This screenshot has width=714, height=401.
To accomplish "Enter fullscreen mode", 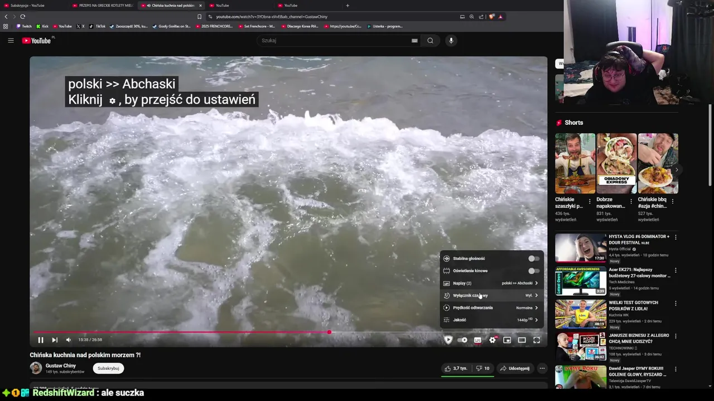I will (x=537, y=340).
